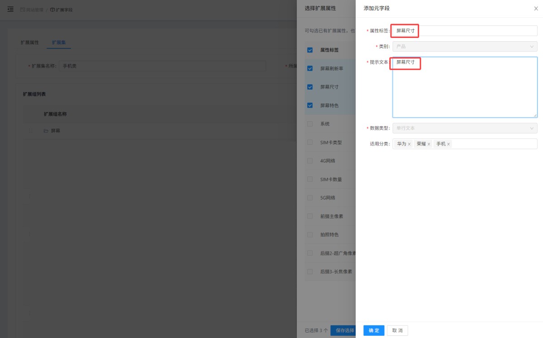Open the 类别 dropdown showing 产品
The width and height of the screenshot is (543, 338).
pos(465,46)
